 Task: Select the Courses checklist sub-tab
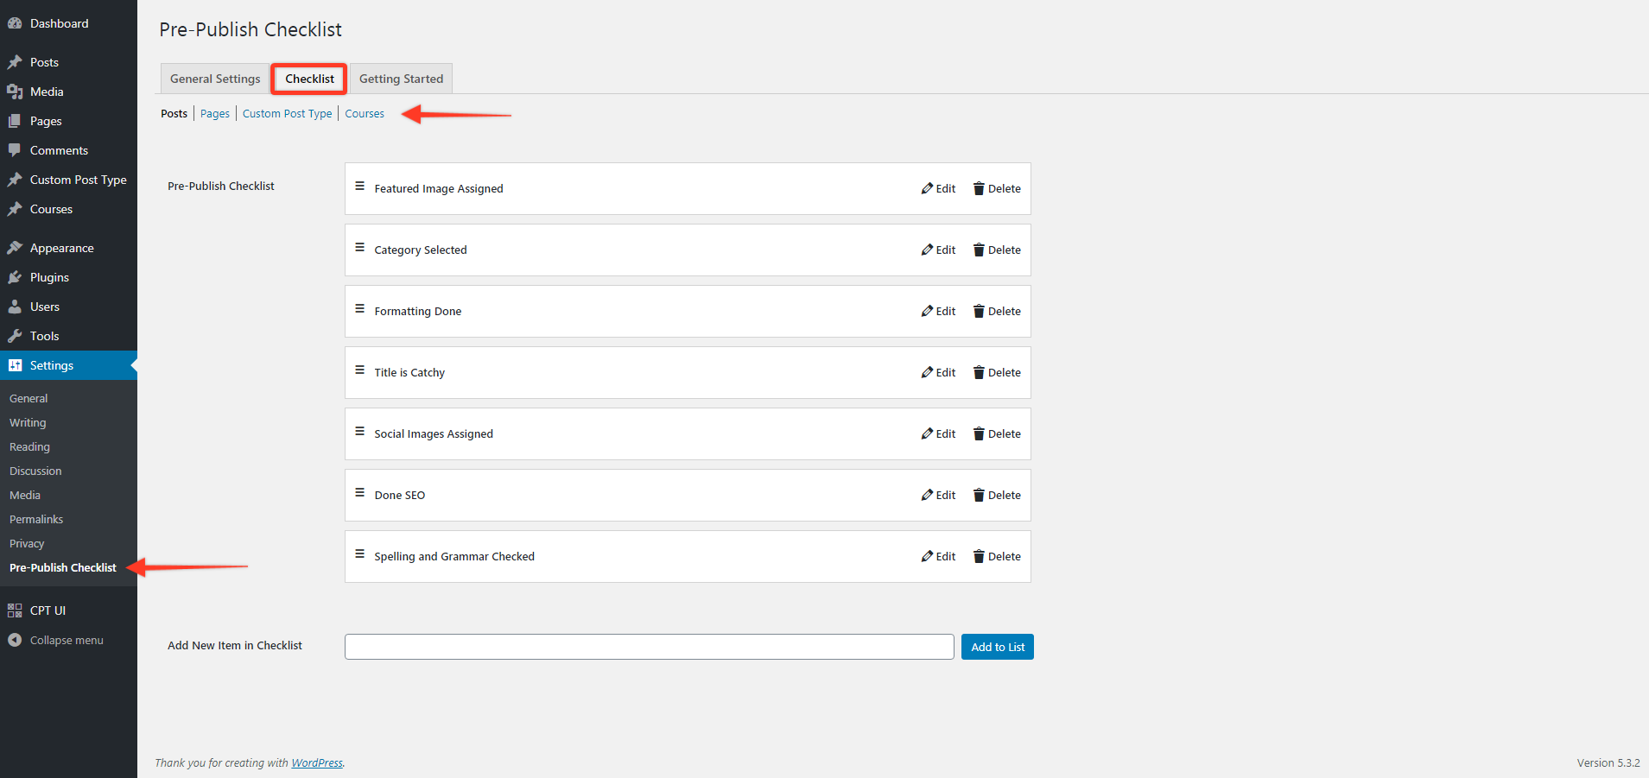(x=364, y=113)
